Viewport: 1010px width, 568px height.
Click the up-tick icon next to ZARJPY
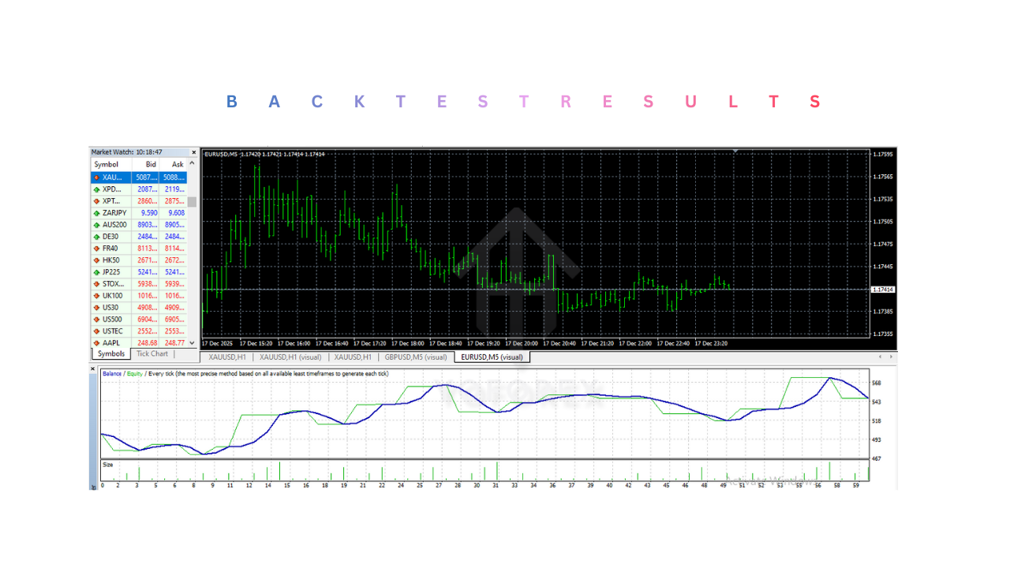pos(96,212)
